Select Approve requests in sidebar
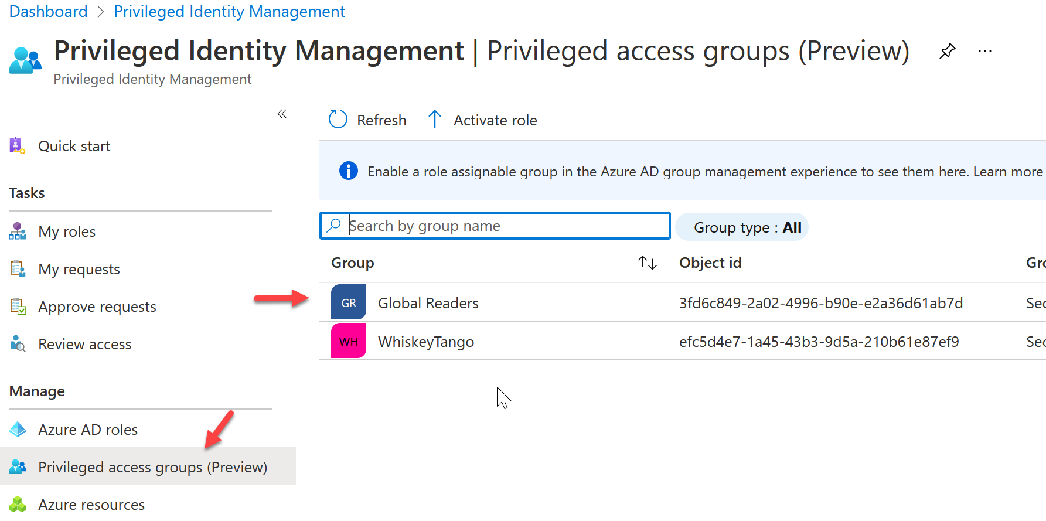Image resolution: width=1046 pixels, height=521 pixels. point(97,307)
